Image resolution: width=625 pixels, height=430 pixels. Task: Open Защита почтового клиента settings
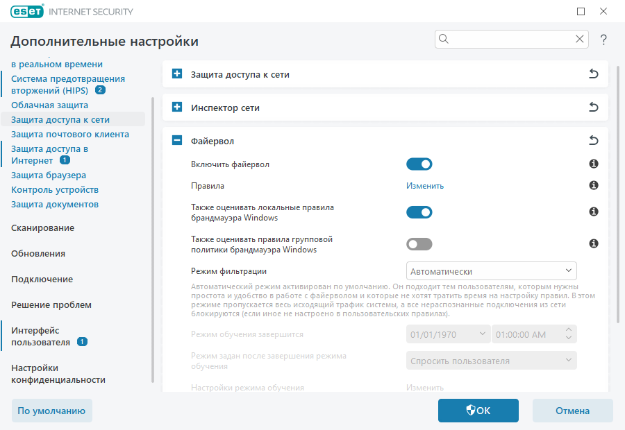coord(70,134)
